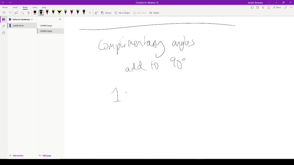
Task: Open search in the left sidebar
Action: coord(3,26)
